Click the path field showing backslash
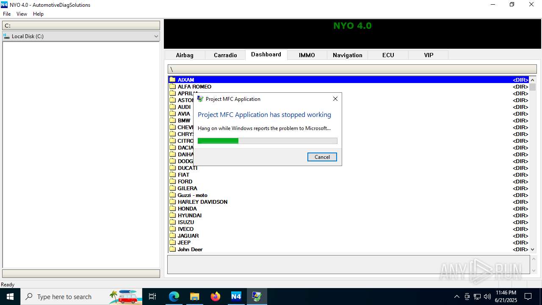 click(352, 69)
